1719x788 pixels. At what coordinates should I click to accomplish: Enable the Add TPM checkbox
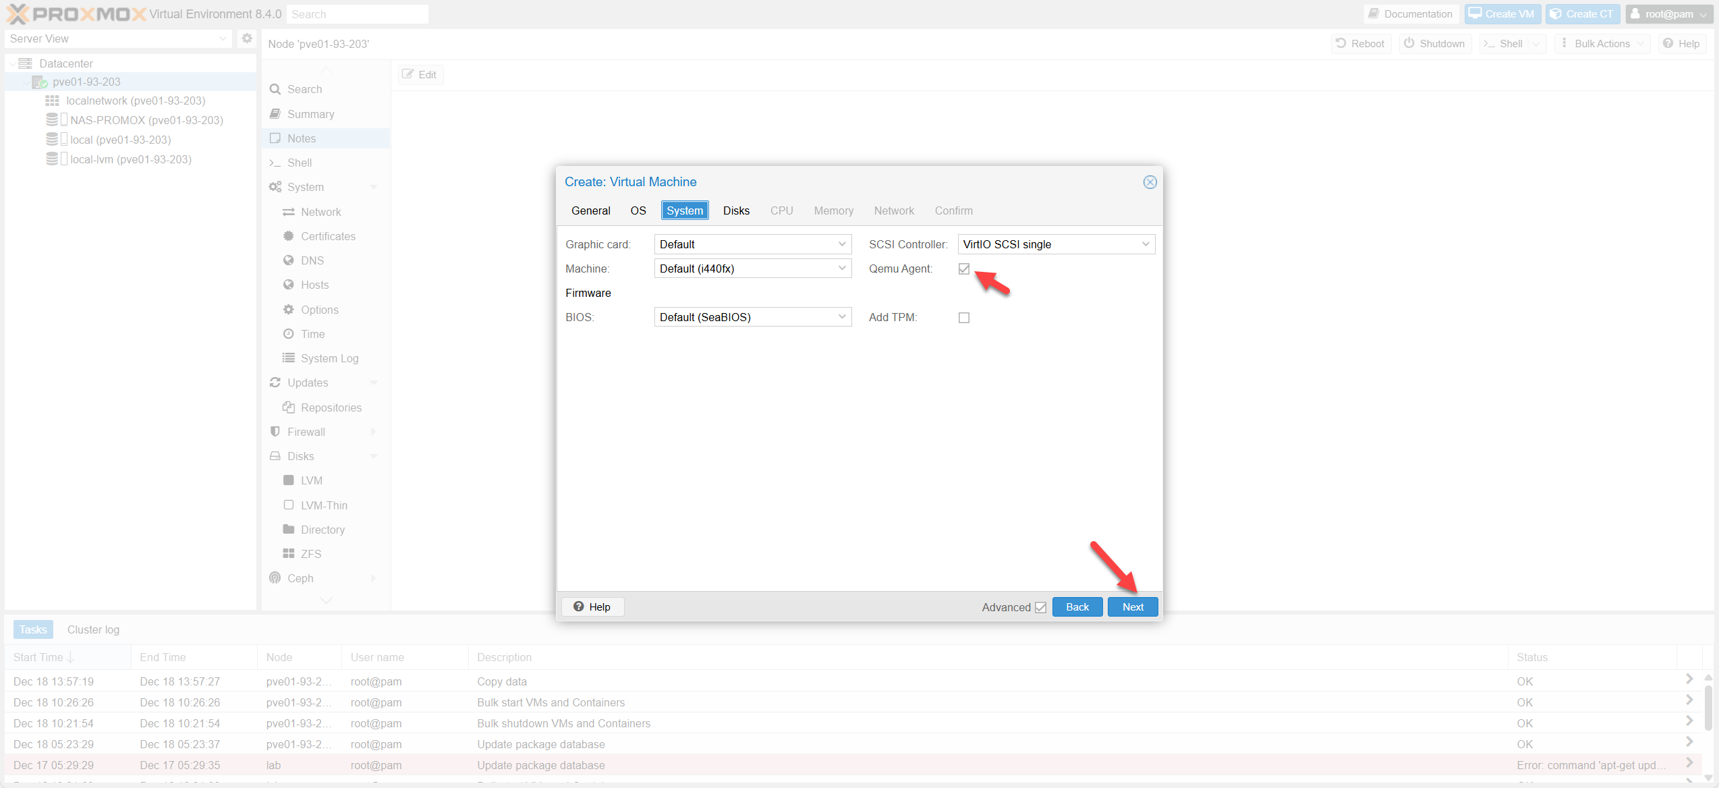[963, 317]
